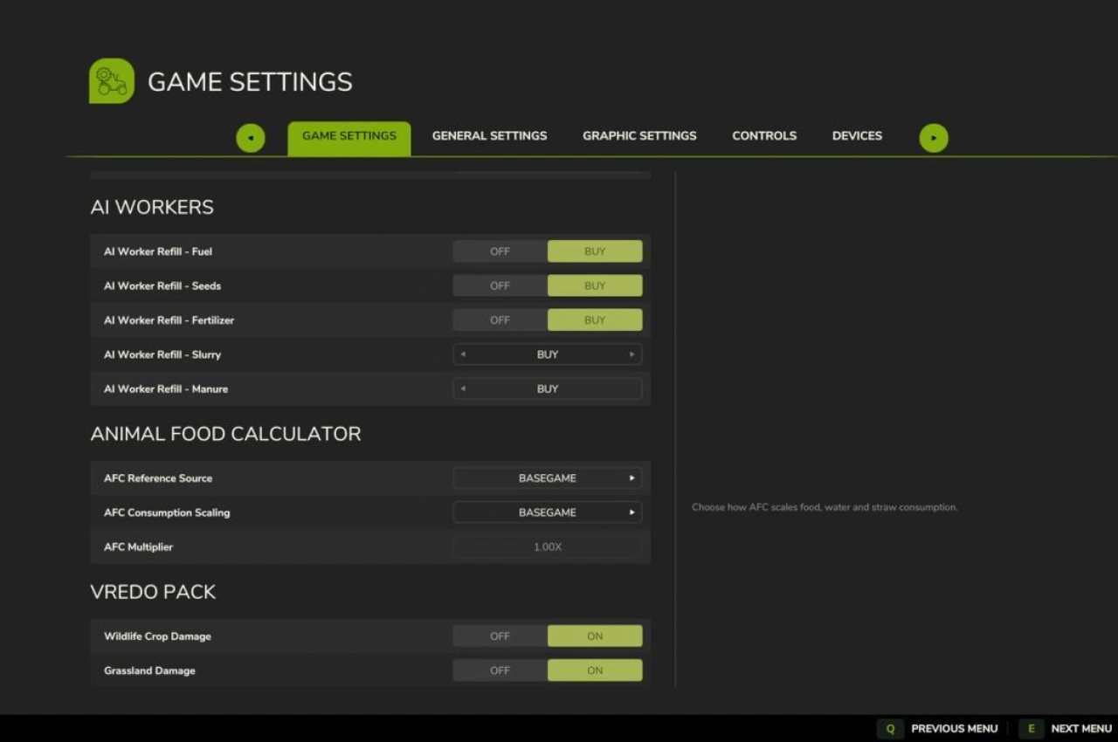1118x742 pixels.
Task: Set AI Worker Refill Seeds to OFF
Action: [500, 286]
